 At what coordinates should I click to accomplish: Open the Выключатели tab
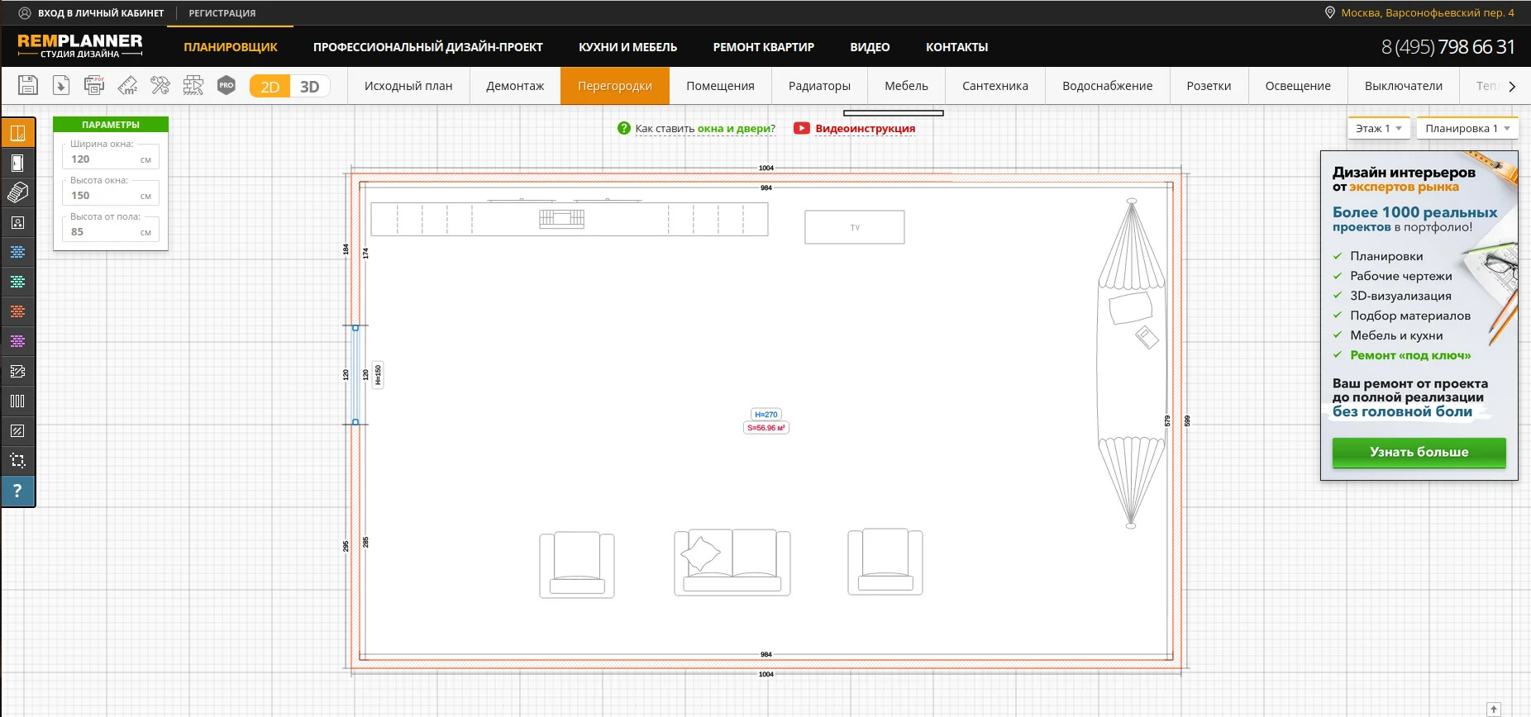pos(1404,86)
